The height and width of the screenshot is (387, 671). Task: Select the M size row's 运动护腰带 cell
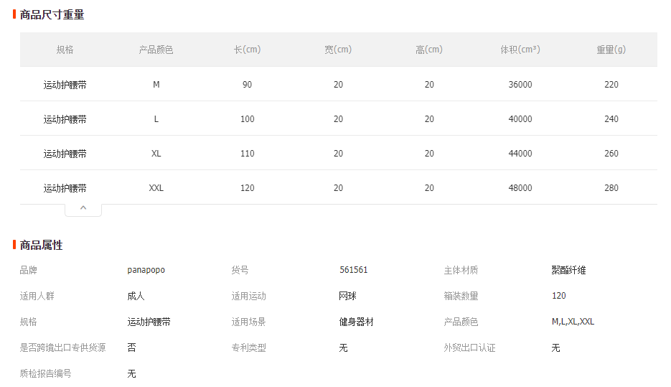(x=65, y=85)
